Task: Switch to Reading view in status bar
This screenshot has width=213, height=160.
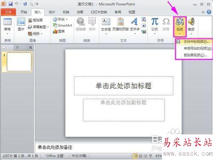Action: pos(145,156)
